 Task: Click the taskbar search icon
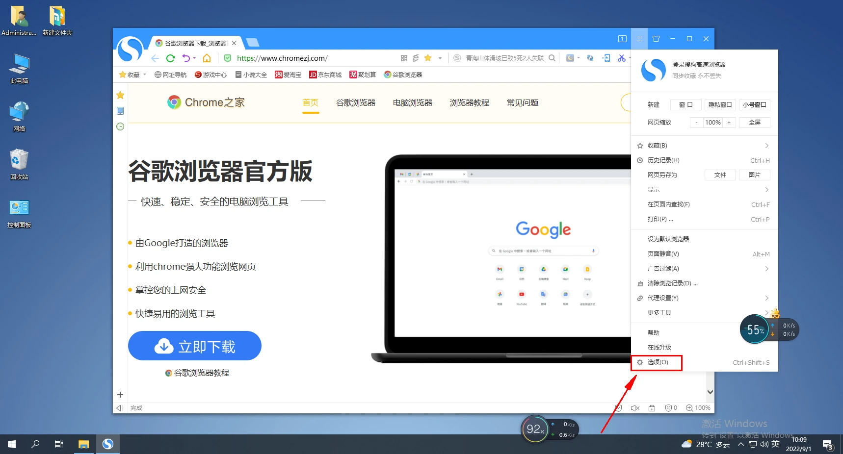click(35, 444)
